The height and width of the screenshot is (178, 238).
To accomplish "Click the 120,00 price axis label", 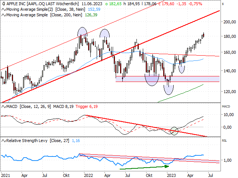I will coord(230,92).
